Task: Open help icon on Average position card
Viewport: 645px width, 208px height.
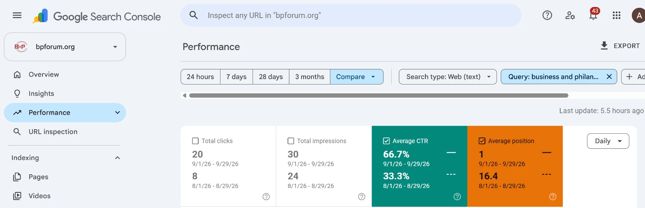Action: pos(552,197)
